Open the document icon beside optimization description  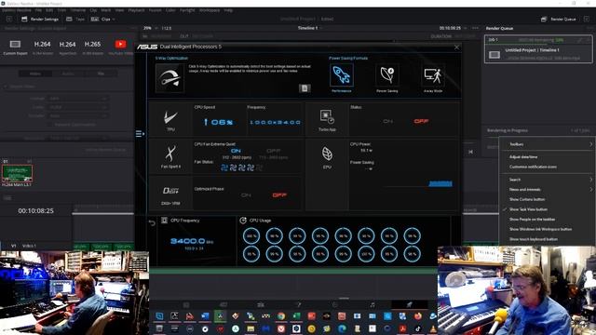[305, 88]
